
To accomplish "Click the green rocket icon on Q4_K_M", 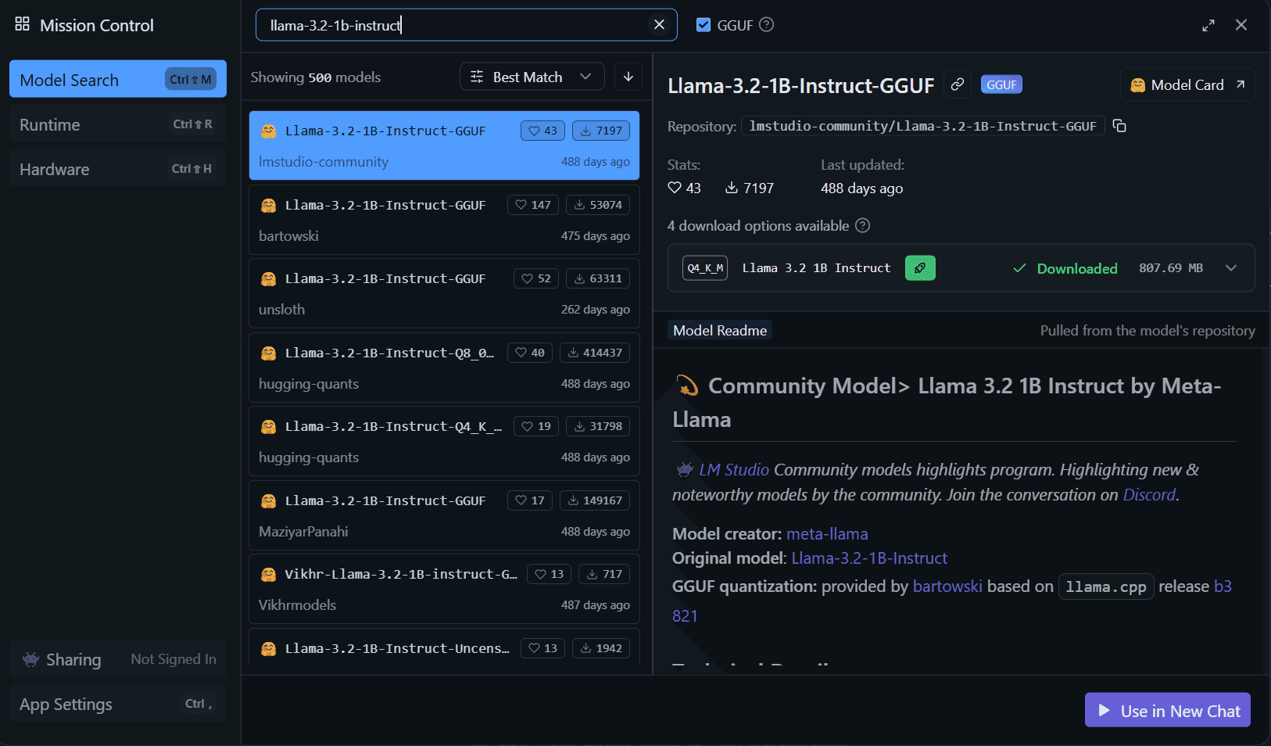I will pos(920,268).
